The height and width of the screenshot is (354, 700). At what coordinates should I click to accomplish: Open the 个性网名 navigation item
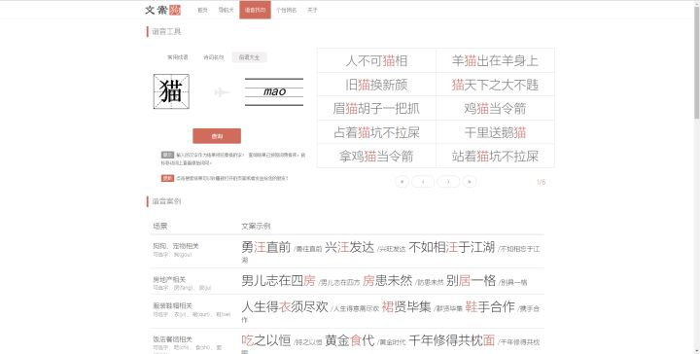click(x=287, y=10)
